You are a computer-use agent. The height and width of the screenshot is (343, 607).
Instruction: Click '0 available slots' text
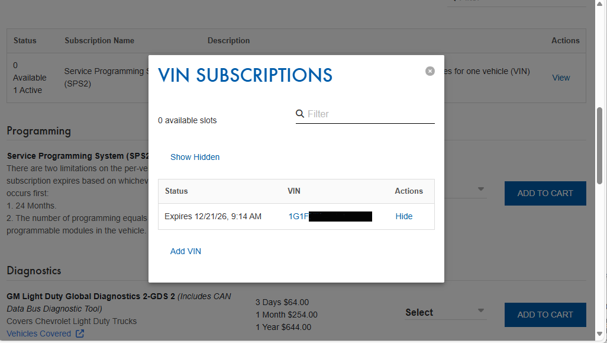[x=188, y=120]
